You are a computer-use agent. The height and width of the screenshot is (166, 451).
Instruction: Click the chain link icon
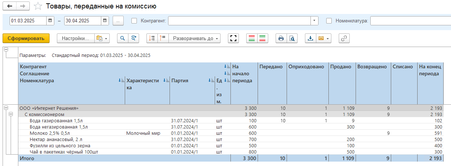pos(344,38)
